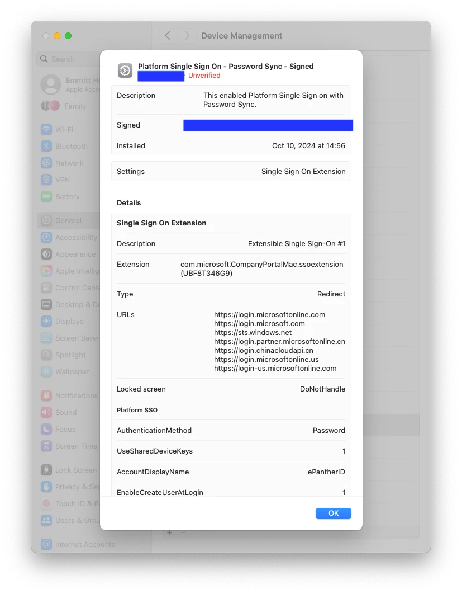Open the Displays sidebar icon
Screen dimensions: 462x594
(x=46, y=321)
